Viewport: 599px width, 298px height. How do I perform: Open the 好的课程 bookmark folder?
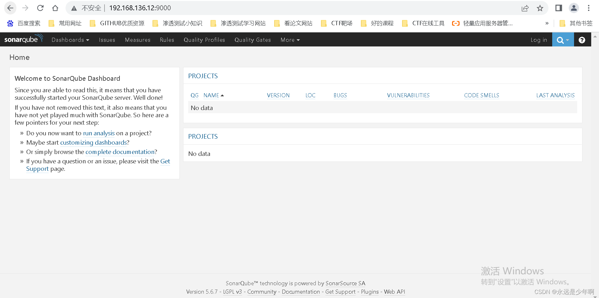coord(377,23)
